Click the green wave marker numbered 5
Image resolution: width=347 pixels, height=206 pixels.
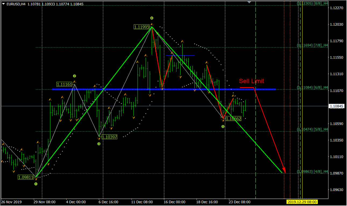[x=223, y=126]
